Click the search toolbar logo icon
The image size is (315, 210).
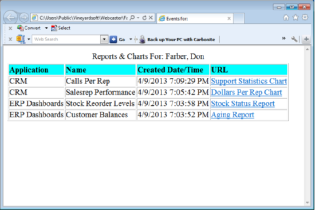click(x=21, y=39)
